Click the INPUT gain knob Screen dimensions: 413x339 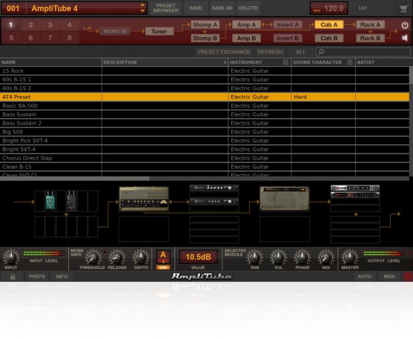click(x=11, y=257)
